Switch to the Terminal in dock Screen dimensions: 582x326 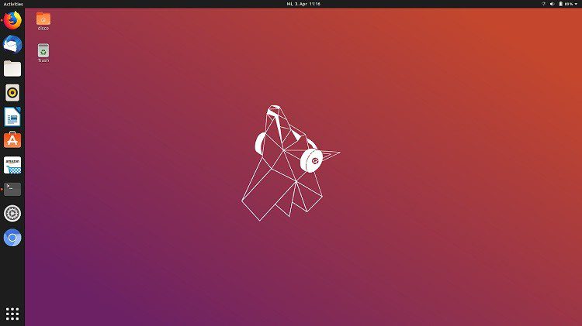[x=12, y=189]
